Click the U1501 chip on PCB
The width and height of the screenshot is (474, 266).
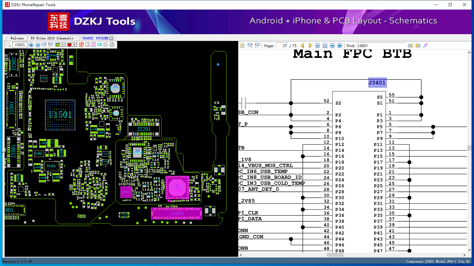[60, 115]
